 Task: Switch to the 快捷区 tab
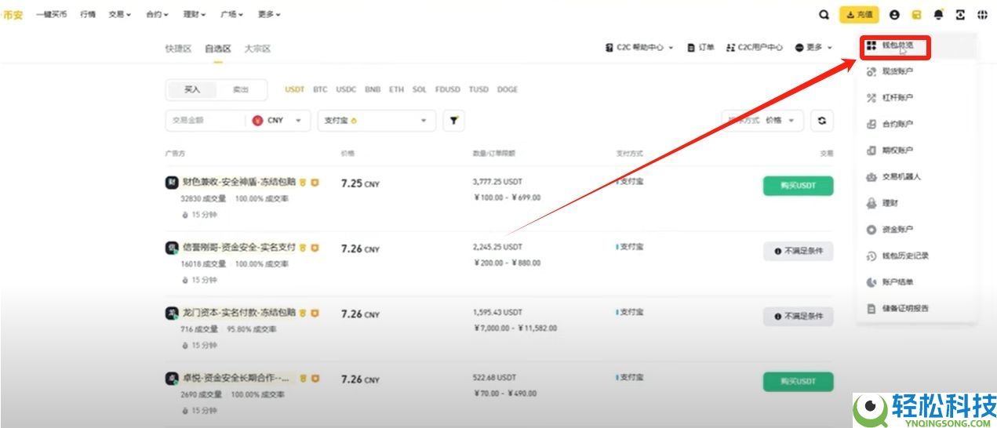[x=178, y=49]
